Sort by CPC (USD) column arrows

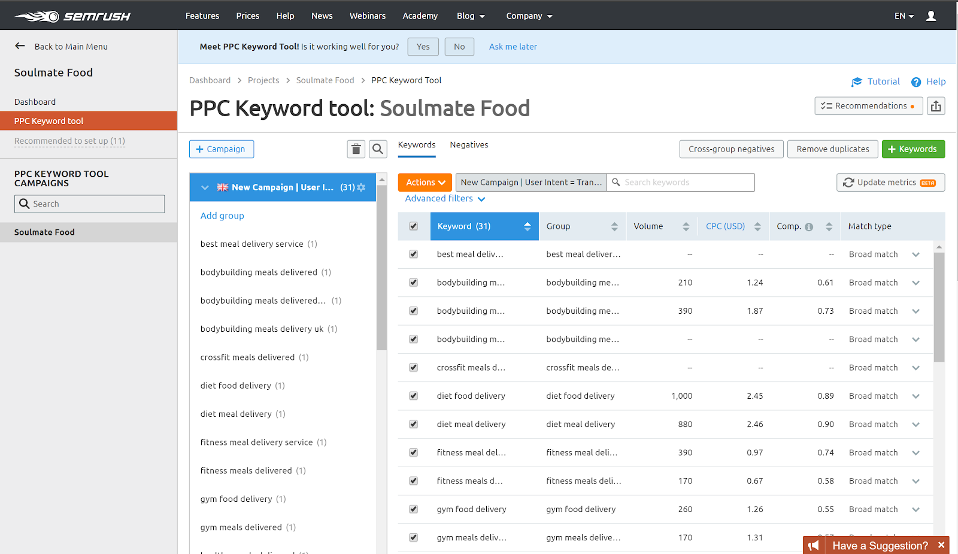point(757,226)
